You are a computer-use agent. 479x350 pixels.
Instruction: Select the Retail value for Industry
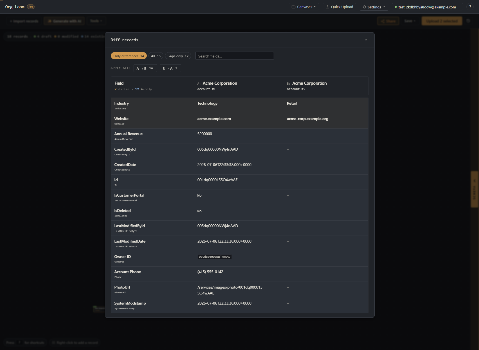292,103
